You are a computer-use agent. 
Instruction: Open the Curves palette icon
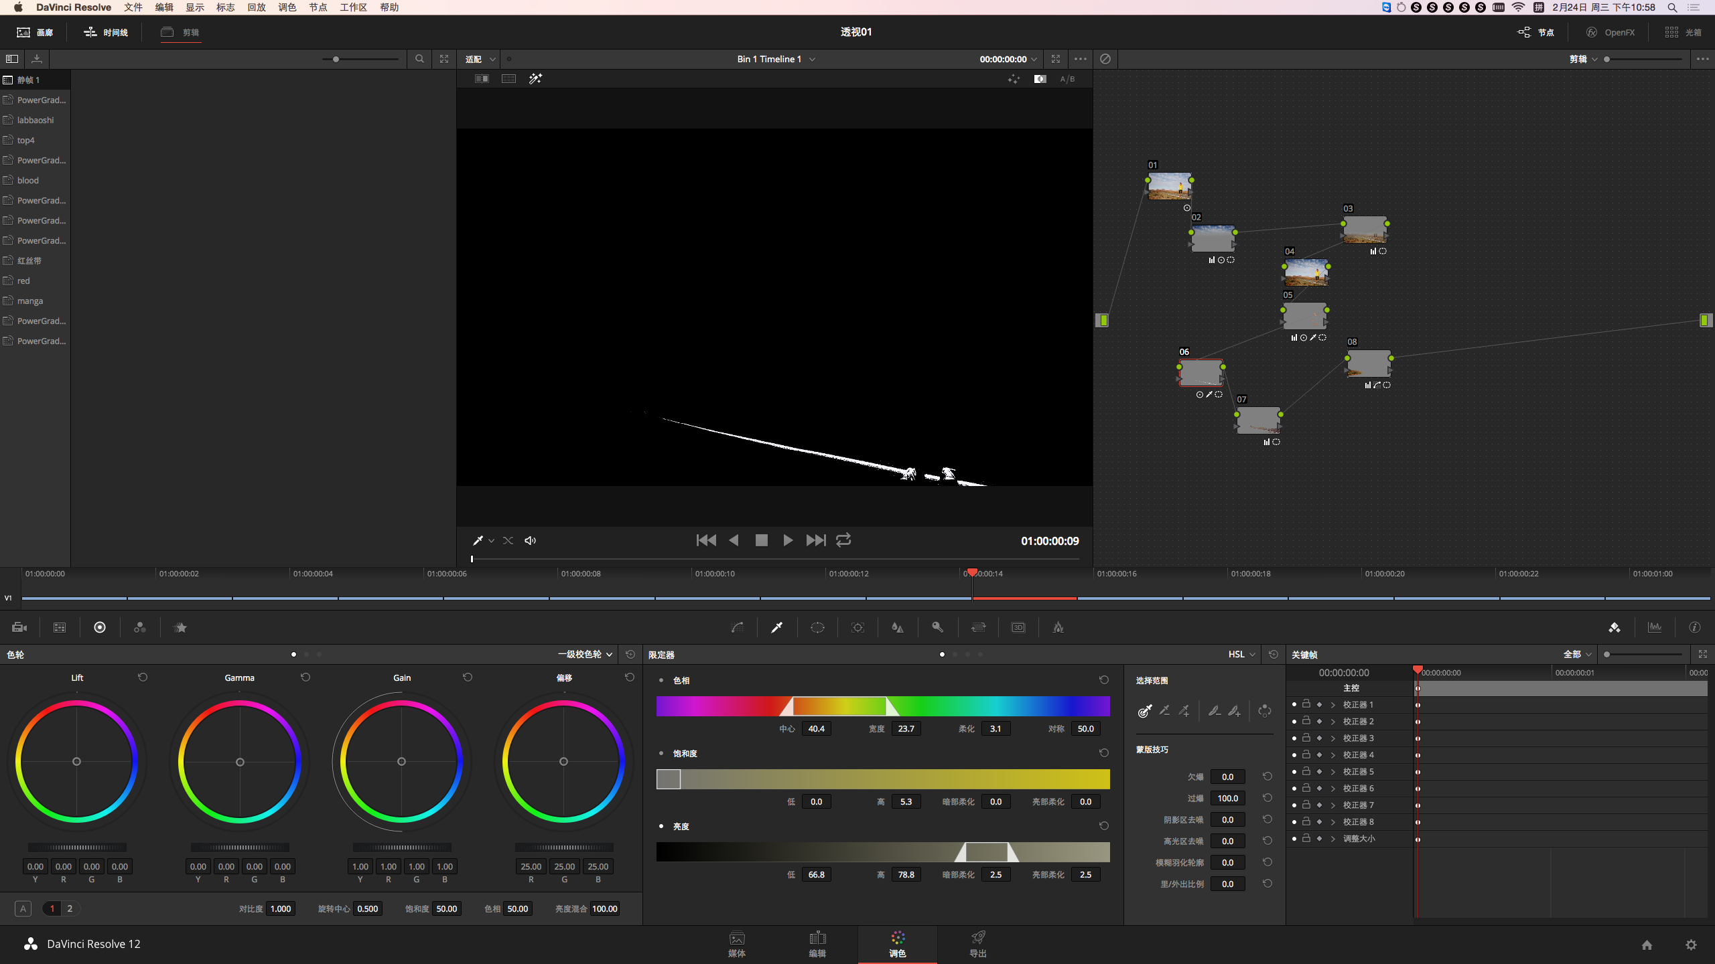[x=737, y=627]
